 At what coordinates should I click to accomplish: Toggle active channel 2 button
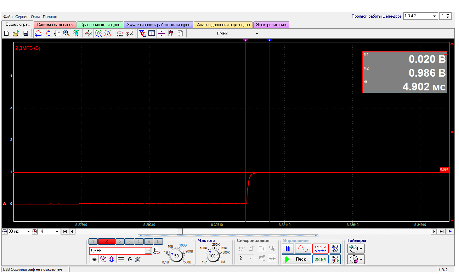pos(106,242)
